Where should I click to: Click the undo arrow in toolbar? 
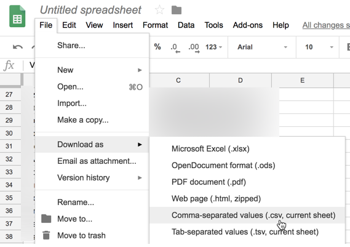(x=18, y=47)
